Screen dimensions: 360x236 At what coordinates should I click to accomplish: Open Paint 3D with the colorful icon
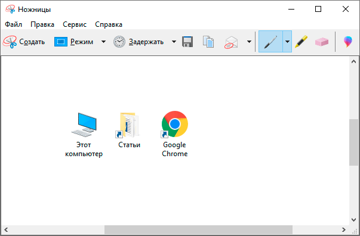click(x=348, y=42)
